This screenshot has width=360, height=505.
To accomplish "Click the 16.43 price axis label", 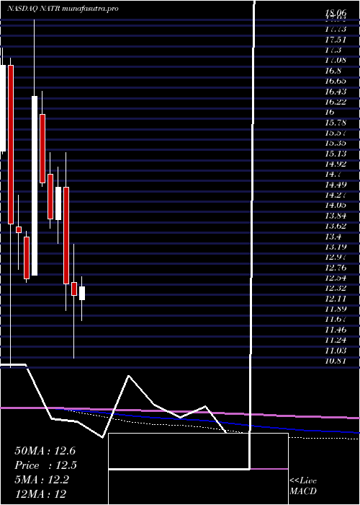I will [x=336, y=92].
